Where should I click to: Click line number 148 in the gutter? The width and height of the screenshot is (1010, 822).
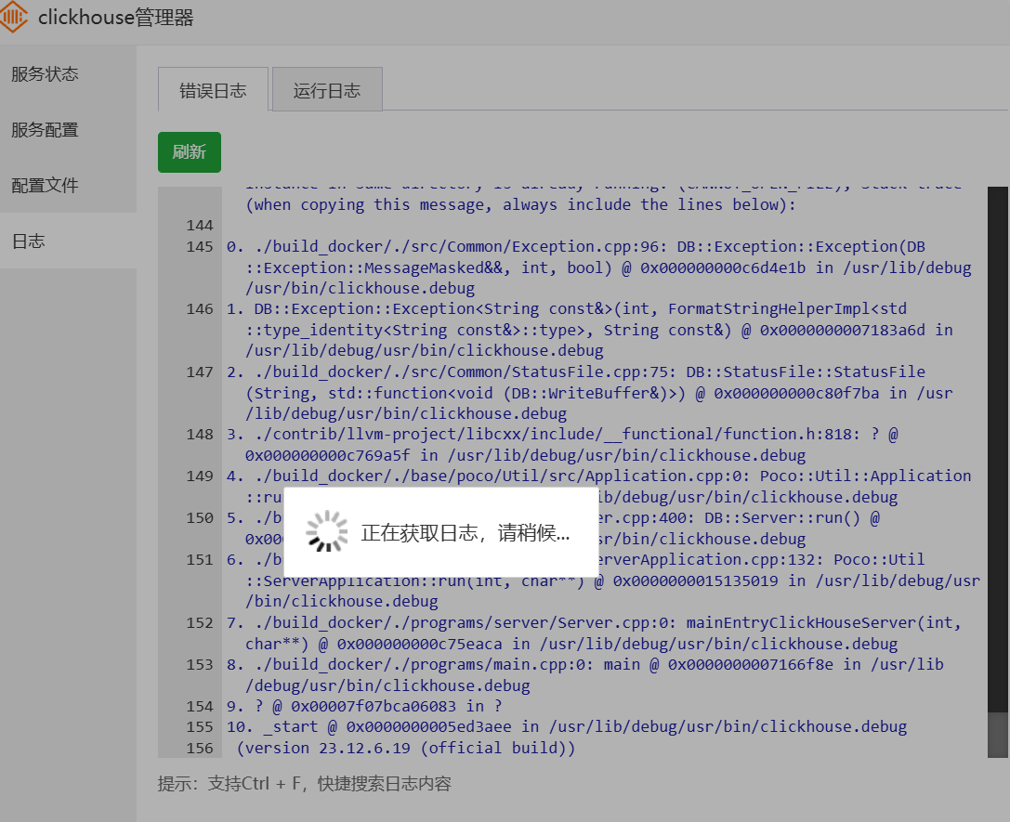(x=200, y=435)
